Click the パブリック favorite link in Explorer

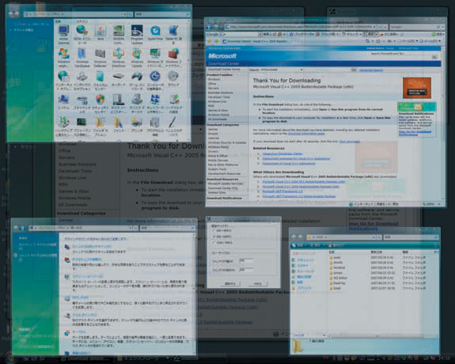(x=304, y=288)
